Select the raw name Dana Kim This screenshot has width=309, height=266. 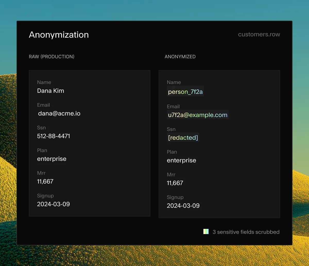pyautogui.click(x=50, y=91)
